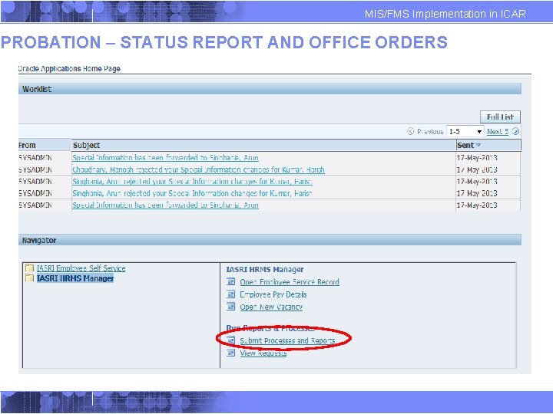Screen dimensions: 553x414
Task: Click the Full List button
Action: pos(500,117)
